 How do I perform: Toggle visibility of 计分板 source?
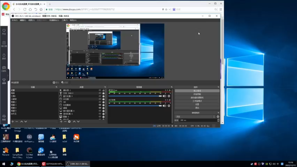click(x=100, y=99)
